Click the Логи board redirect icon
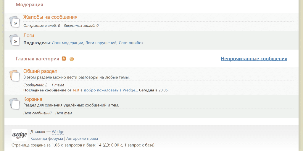This screenshot has height=151, width=303. (14, 40)
